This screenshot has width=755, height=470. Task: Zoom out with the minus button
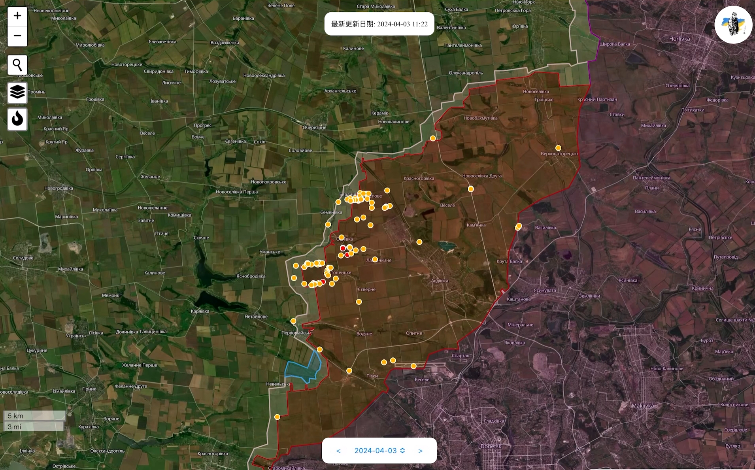point(17,36)
